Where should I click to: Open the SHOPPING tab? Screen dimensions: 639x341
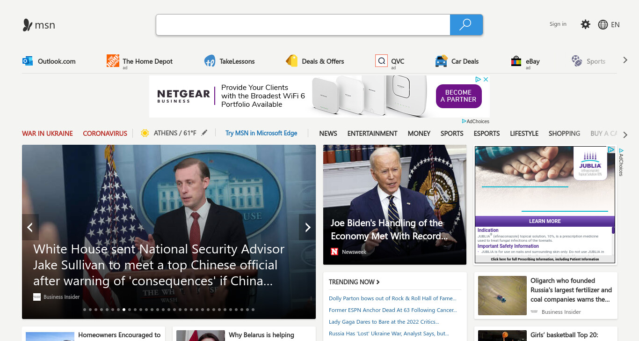tap(564, 133)
